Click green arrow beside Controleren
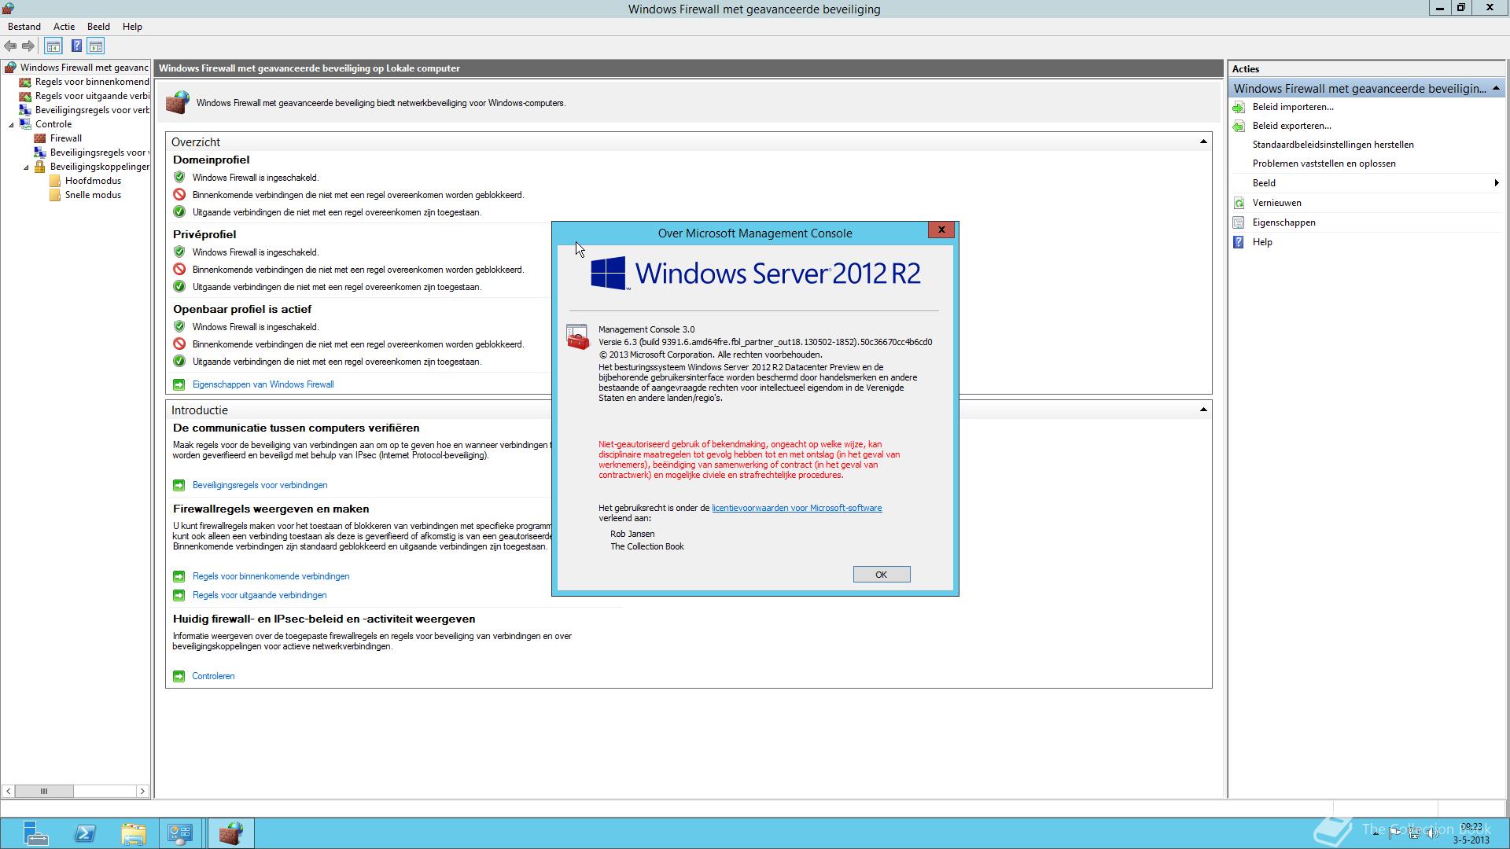The height and width of the screenshot is (849, 1510). (179, 676)
